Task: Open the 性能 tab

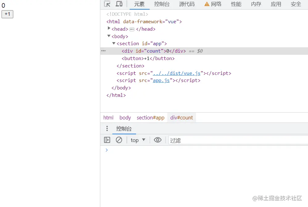Action: click(x=236, y=4)
